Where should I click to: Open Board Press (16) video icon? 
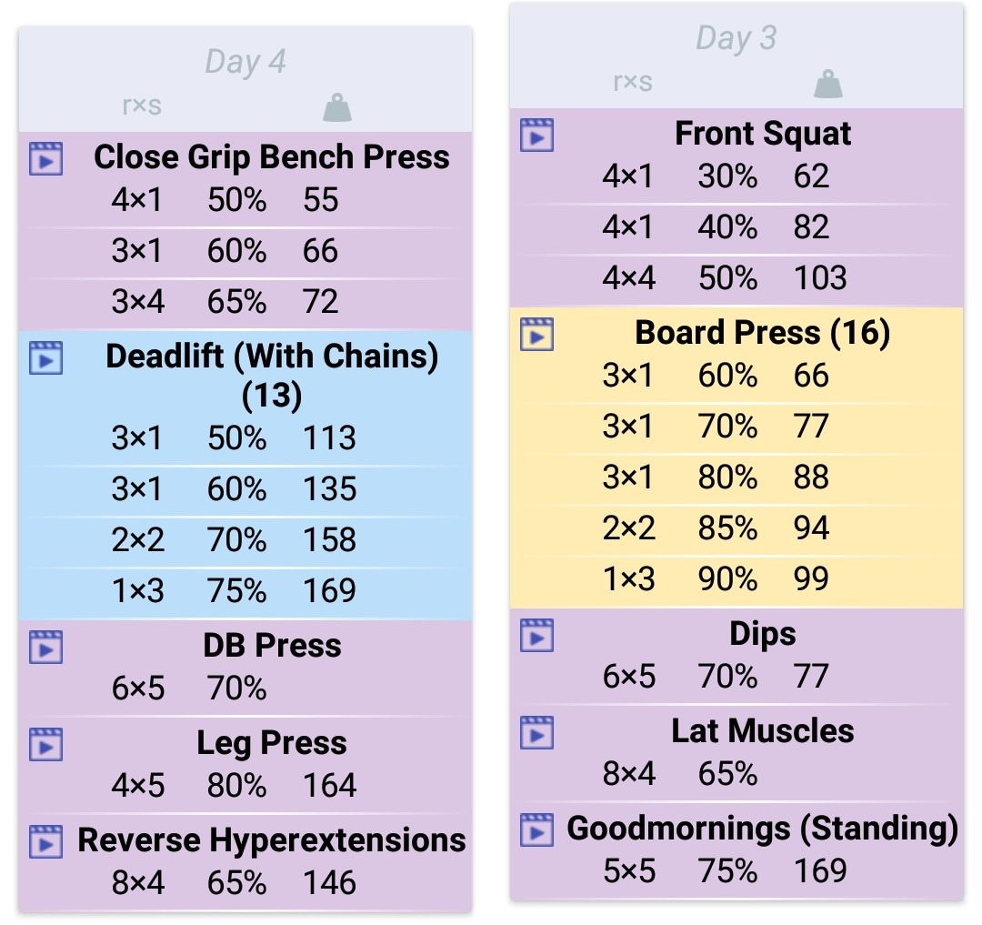point(536,334)
